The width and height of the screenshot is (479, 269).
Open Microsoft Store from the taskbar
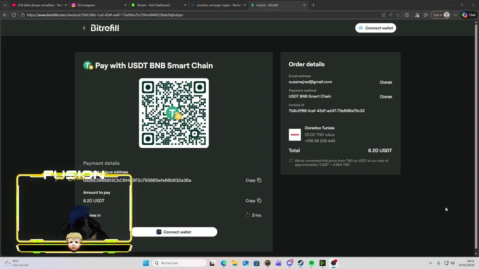point(256,263)
